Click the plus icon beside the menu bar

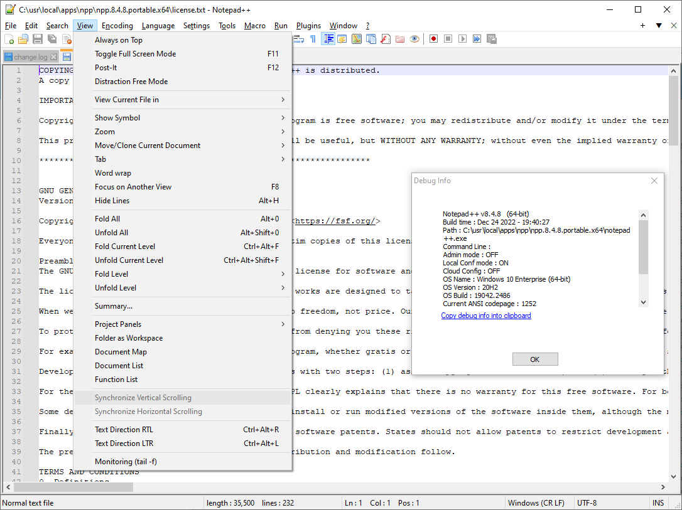(x=642, y=26)
